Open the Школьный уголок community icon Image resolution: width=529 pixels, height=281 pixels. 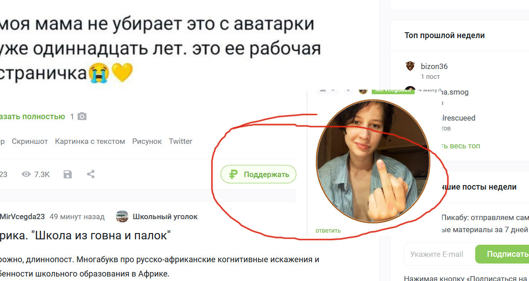[x=122, y=216]
